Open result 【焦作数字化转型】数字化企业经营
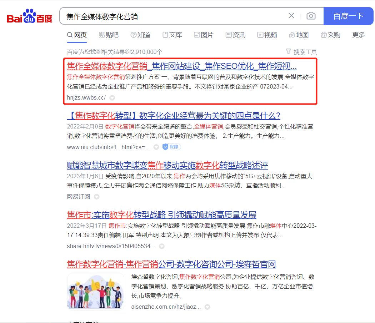The height and width of the screenshot is (323, 375). [x=174, y=116]
